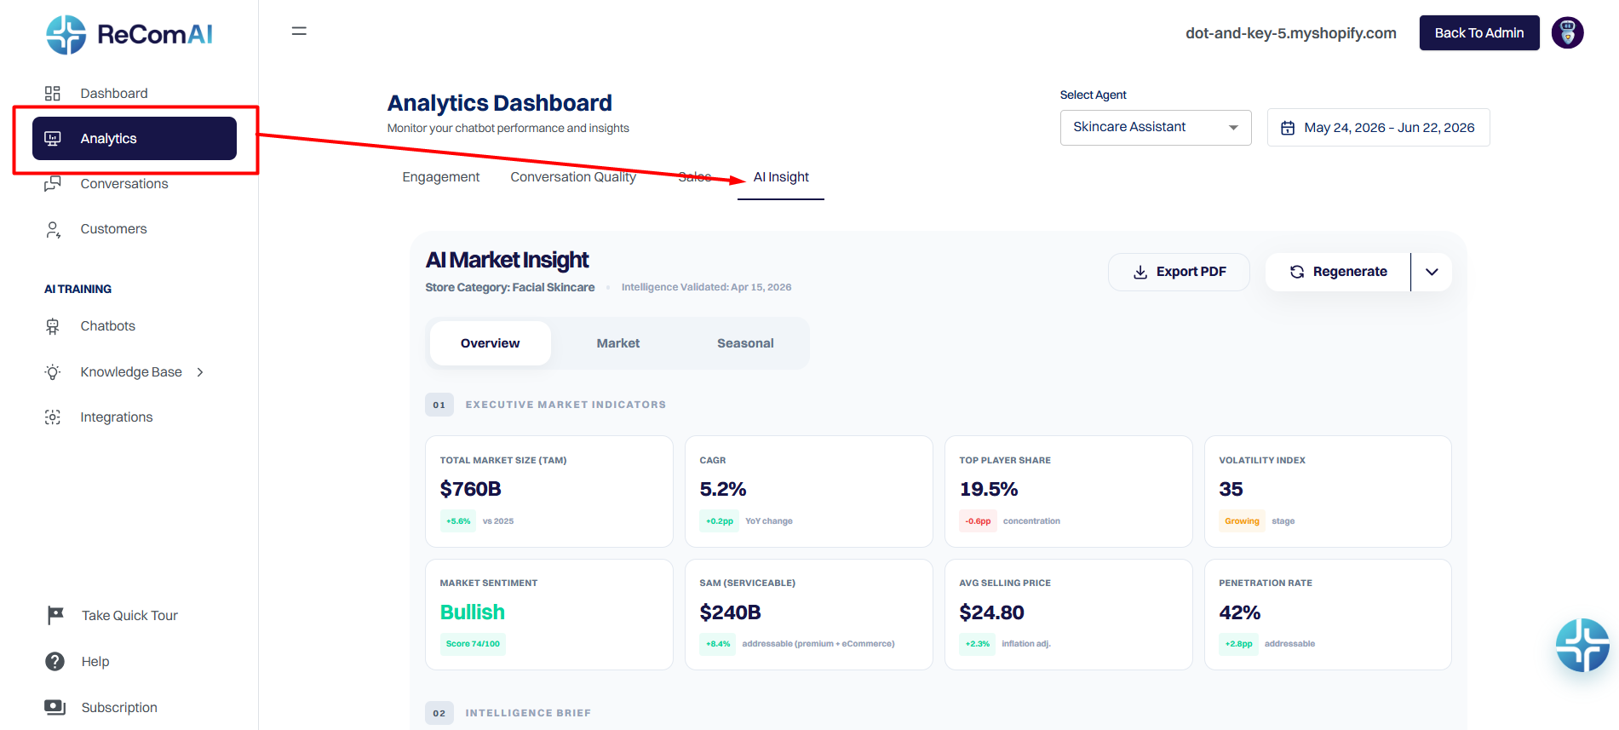Switch to the Conversation Quality tab
The image size is (1619, 730).
click(573, 177)
